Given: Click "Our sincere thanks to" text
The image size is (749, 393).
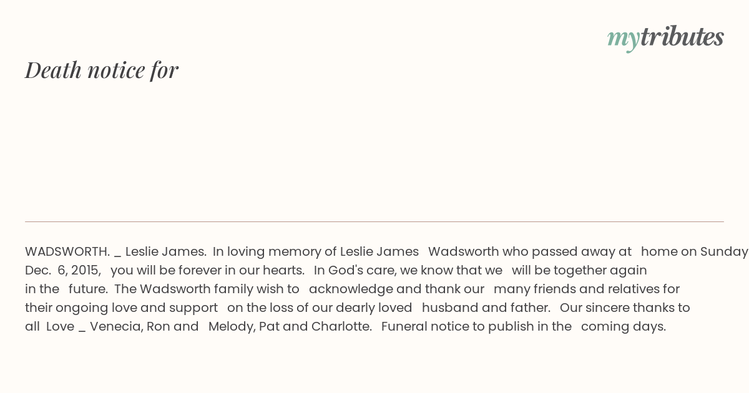Looking at the screenshot, I should click(625, 308).
